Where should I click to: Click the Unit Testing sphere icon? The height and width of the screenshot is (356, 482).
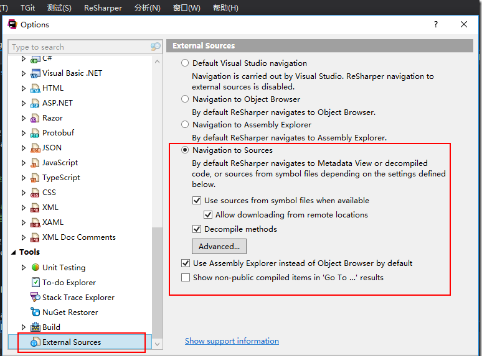[x=35, y=267]
